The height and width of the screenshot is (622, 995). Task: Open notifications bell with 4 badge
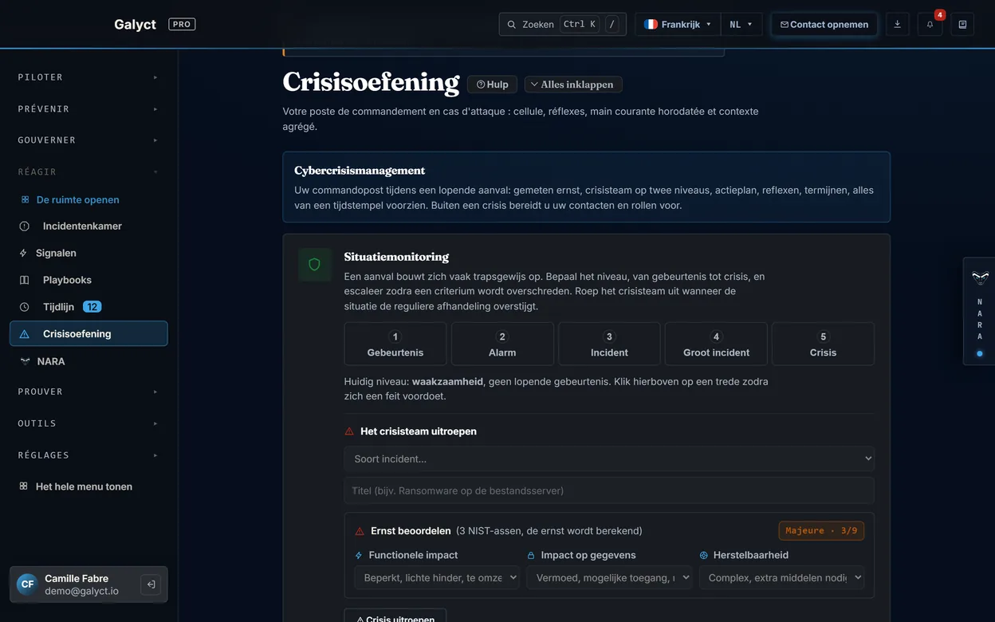[x=930, y=25]
